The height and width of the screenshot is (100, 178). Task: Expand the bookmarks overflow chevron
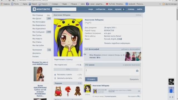click(160, 4)
